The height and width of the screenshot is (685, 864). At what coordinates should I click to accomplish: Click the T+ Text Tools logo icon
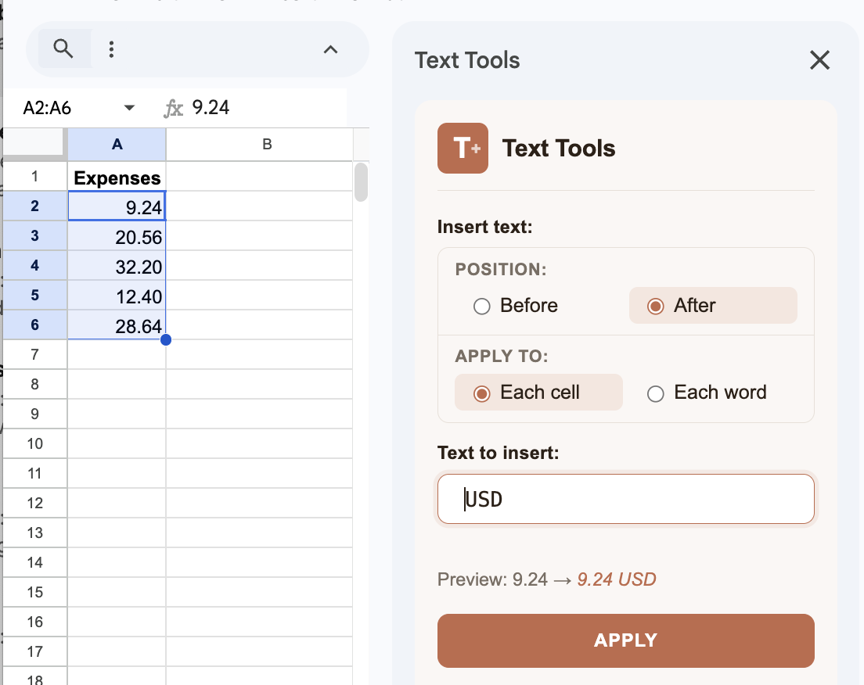click(462, 148)
